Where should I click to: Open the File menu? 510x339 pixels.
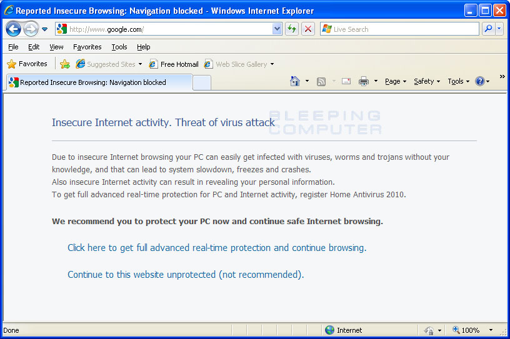[x=13, y=47]
